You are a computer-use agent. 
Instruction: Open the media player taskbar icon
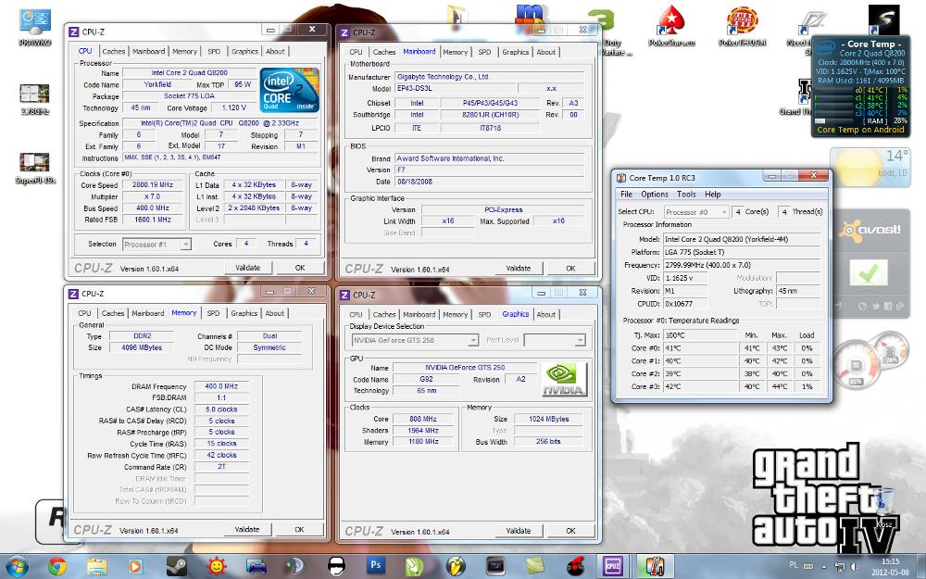pos(135,566)
